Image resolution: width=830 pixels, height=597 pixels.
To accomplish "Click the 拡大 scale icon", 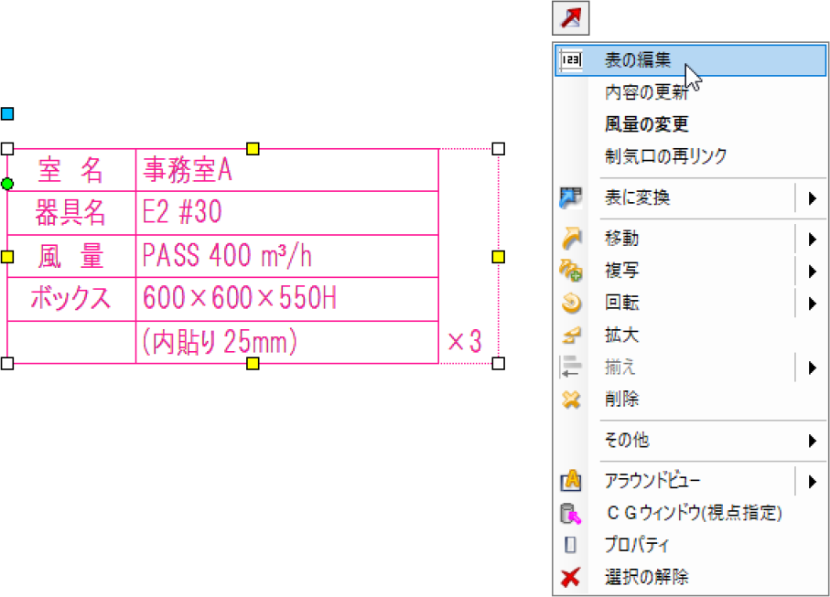I will 571,336.
